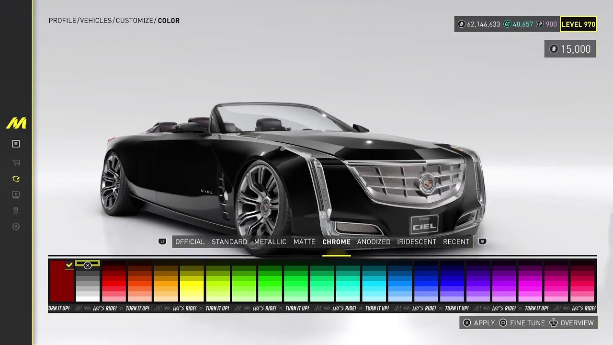Switch to the OFFICIAL paint tab
The width and height of the screenshot is (613, 345).
click(x=190, y=241)
